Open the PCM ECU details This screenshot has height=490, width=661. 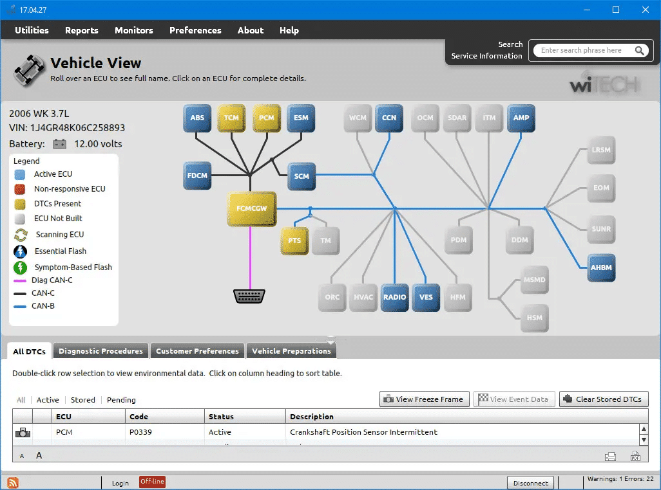(x=266, y=118)
